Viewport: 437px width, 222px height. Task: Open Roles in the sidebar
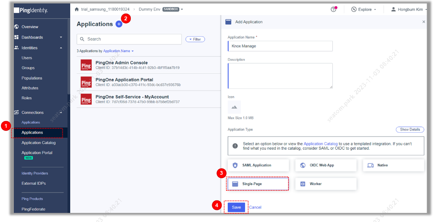coord(26,98)
